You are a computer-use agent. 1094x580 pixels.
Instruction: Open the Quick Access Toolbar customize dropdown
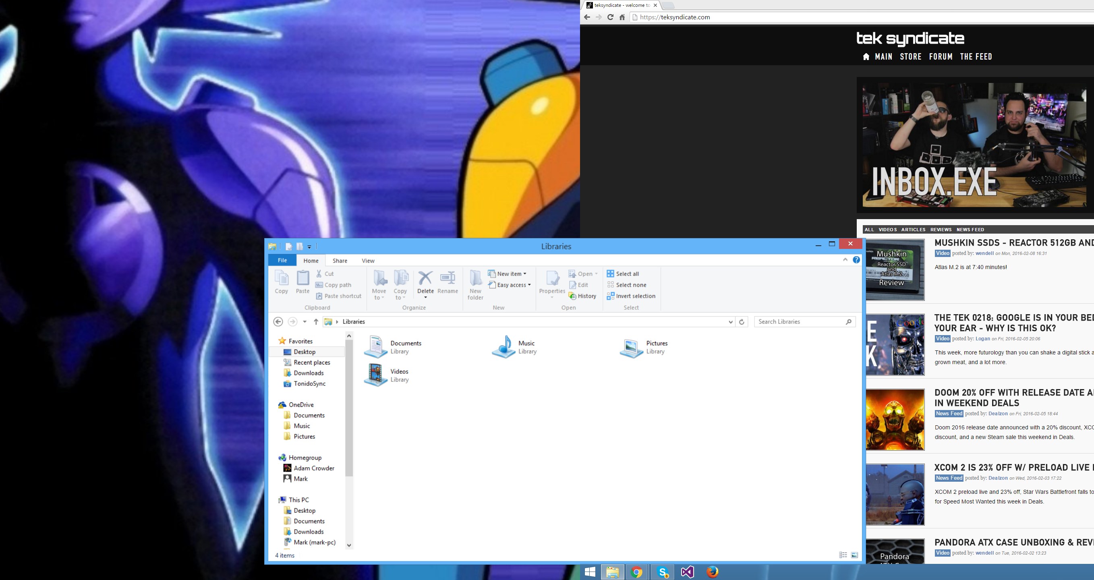pos(310,246)
